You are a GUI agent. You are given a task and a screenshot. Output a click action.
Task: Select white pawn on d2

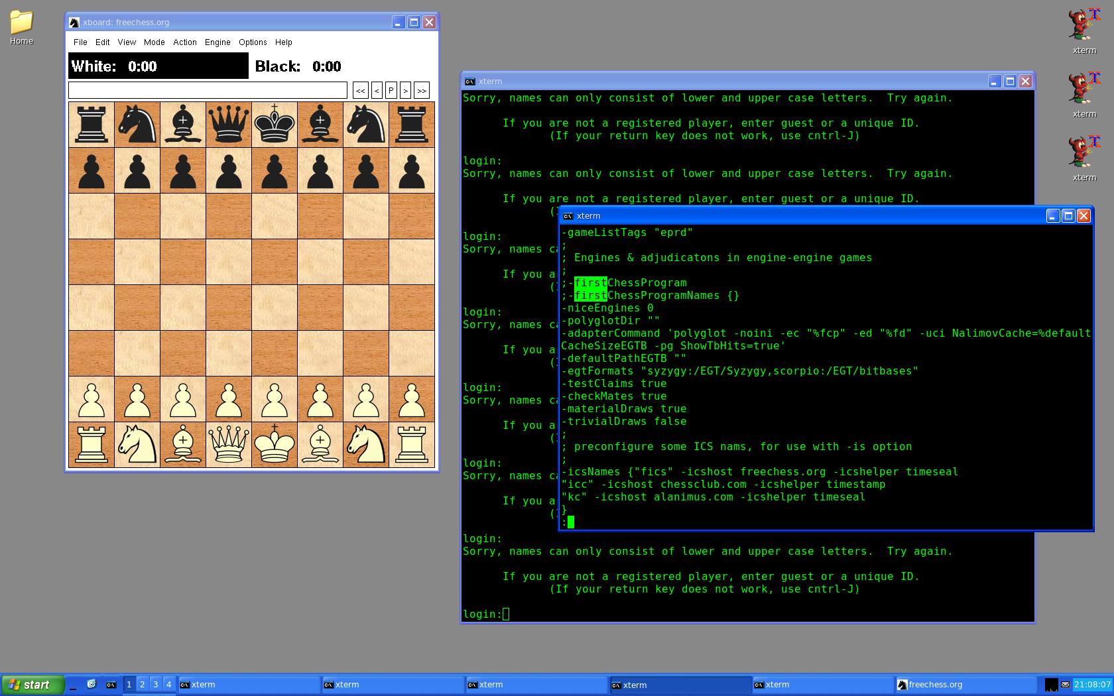pyautogui.click(x=229, y=399)
